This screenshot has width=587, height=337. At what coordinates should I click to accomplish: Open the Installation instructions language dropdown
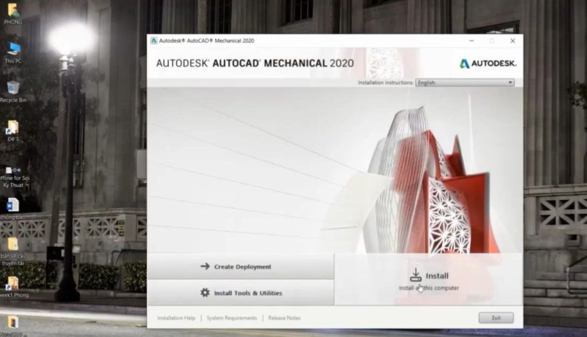[x=465, y=82]
